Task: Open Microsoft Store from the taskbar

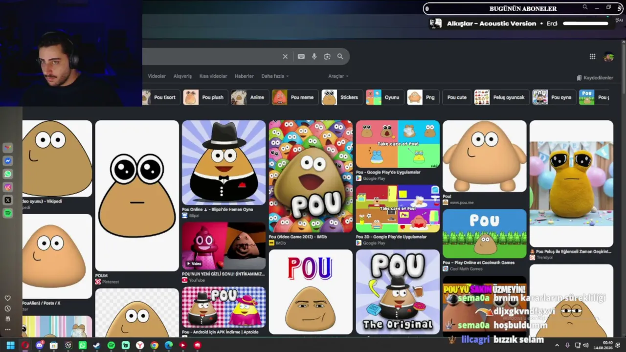Action: pos(54,346)
